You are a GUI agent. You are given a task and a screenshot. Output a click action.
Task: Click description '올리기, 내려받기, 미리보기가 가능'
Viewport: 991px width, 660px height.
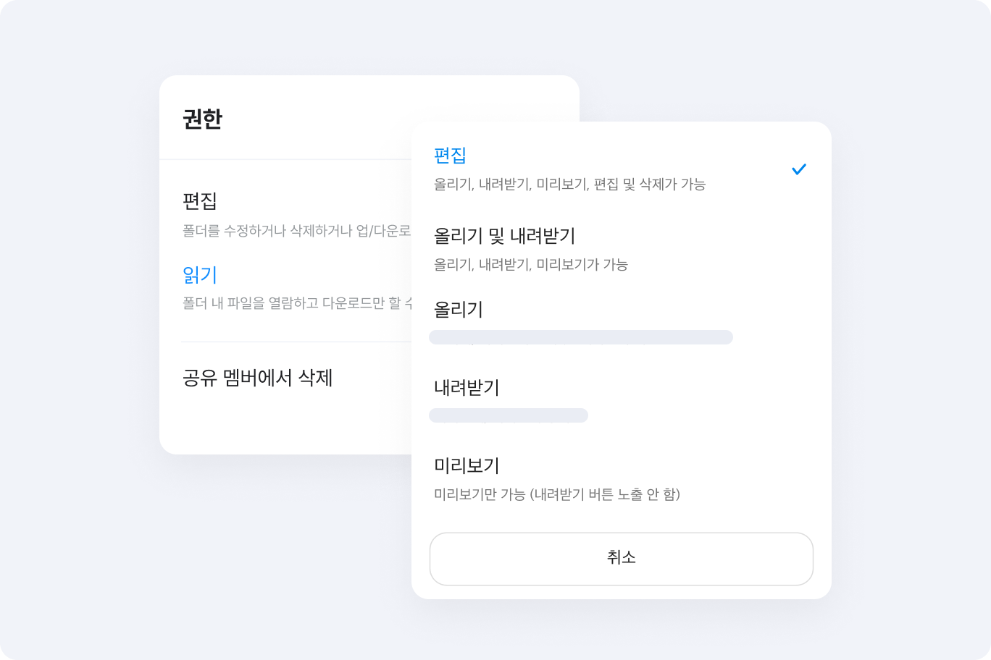pyautogui.click(x=530, y=265)
